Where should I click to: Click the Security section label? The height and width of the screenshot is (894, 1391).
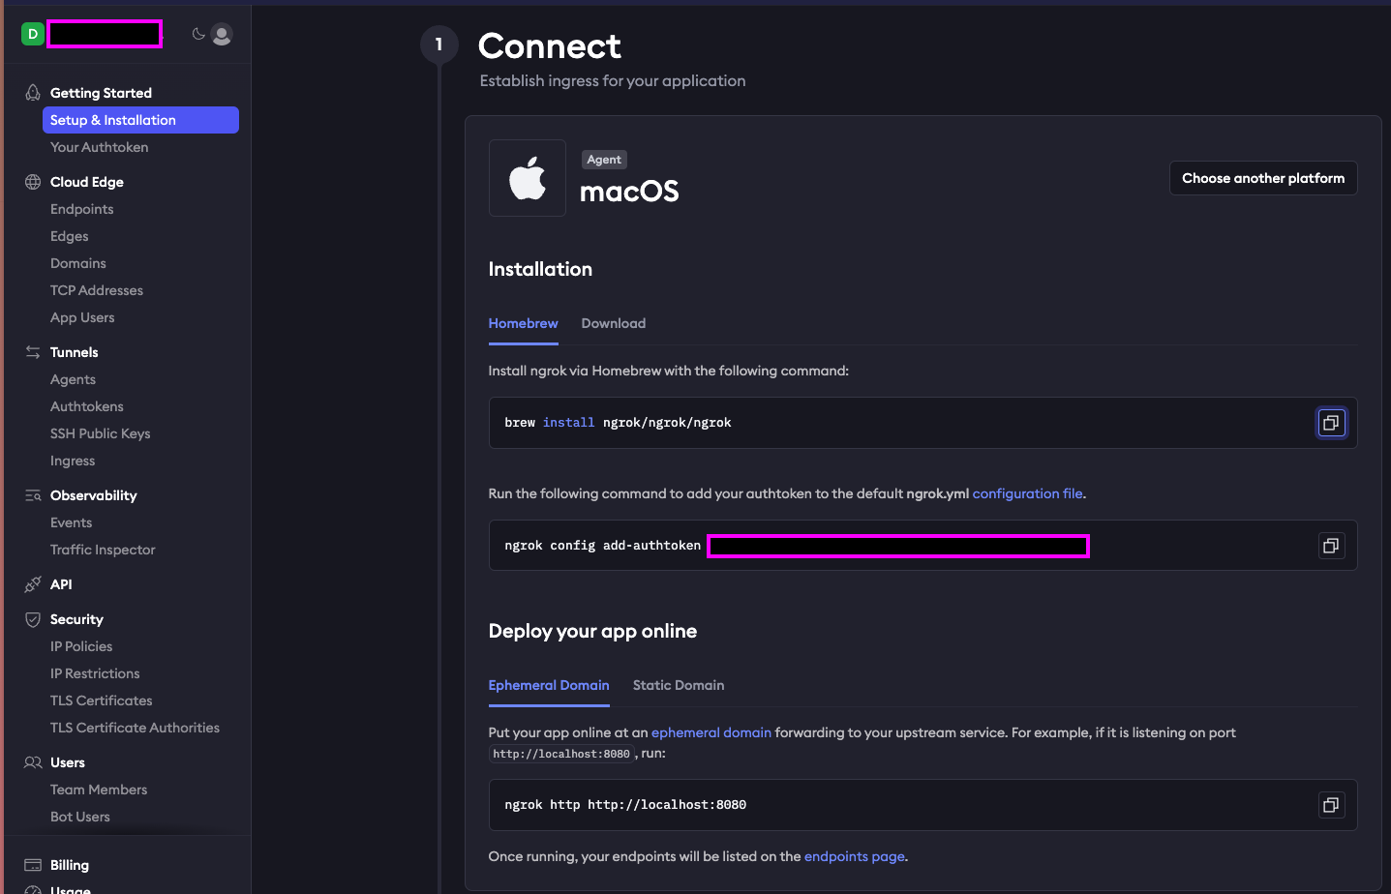76,619
